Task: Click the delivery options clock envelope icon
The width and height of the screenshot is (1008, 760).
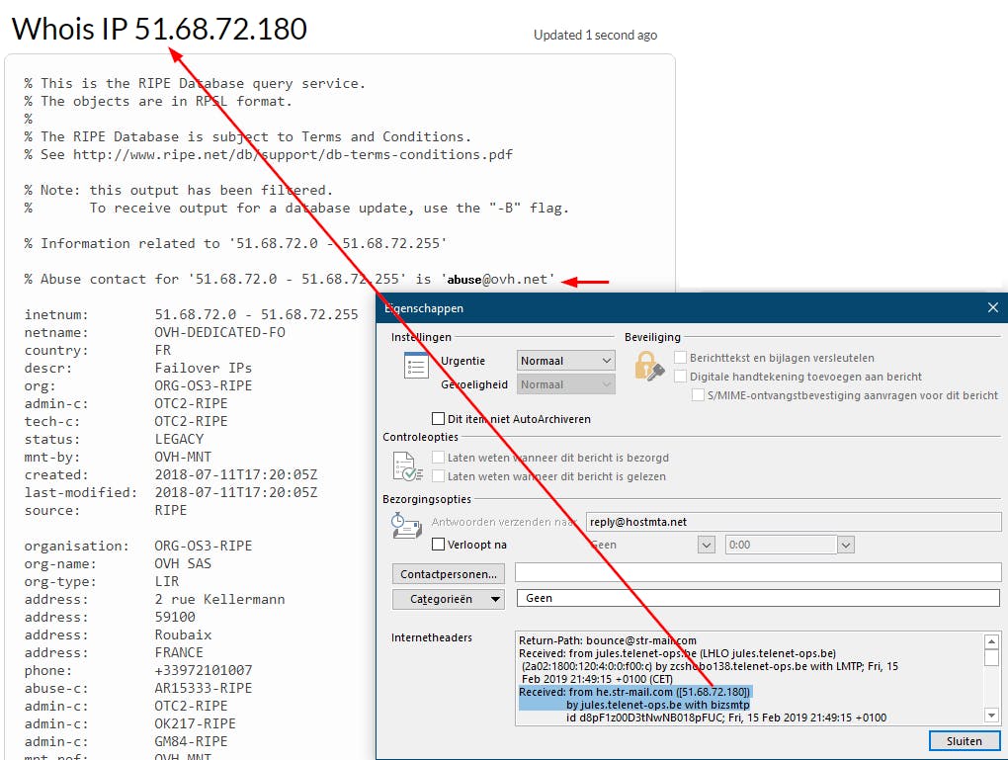Action: tap(406, 526)
